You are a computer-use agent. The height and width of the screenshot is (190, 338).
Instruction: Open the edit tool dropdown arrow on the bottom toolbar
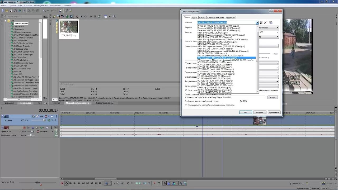[x=110, y=183]
